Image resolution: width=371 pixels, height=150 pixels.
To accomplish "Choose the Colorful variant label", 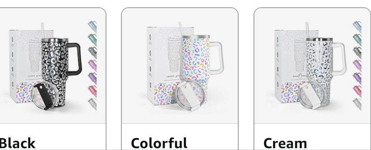I will [x=159, y=143].
